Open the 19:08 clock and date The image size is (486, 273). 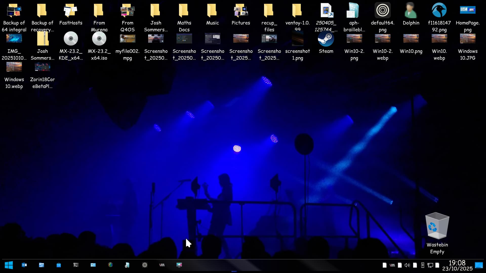click(457, 265)
